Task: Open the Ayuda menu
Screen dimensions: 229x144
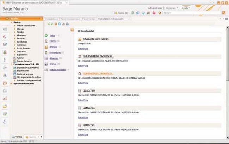Action: coord(186,7)
